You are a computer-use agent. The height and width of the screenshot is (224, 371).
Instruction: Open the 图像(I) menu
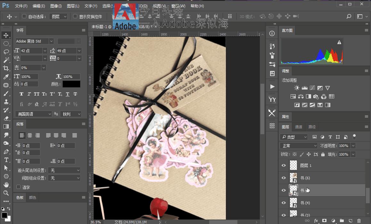click(x=56, y=6)
